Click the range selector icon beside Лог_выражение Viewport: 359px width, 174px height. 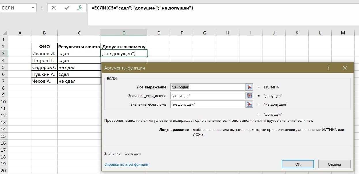250,87
